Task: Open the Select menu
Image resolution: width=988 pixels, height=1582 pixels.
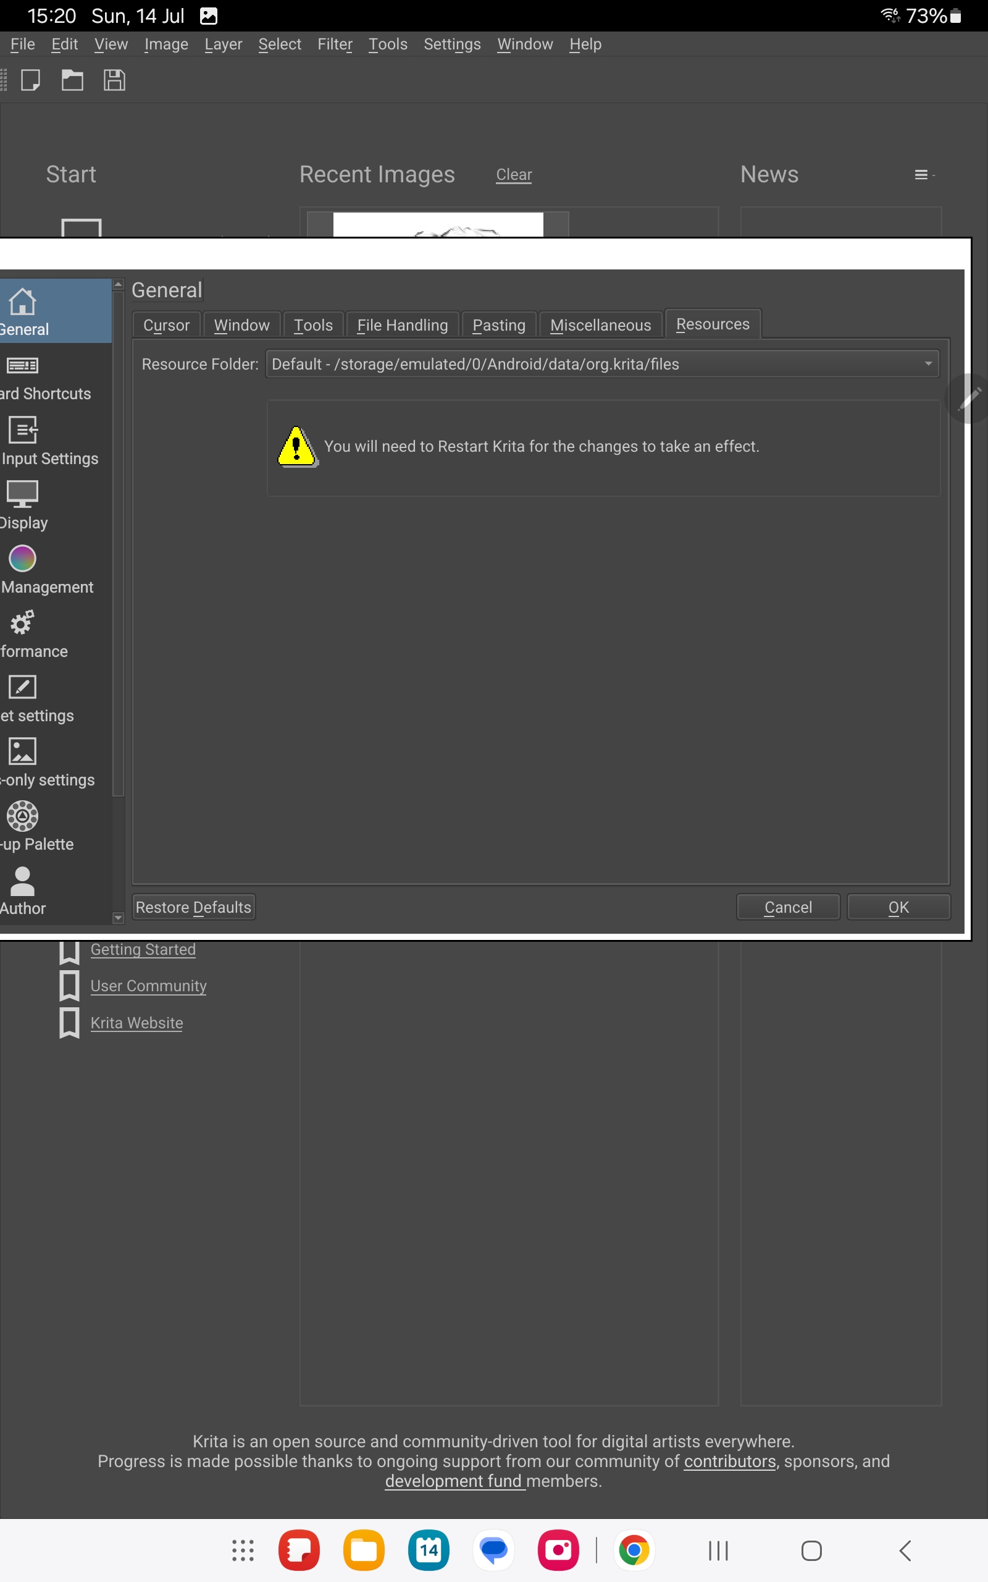Action: (280, 44)
